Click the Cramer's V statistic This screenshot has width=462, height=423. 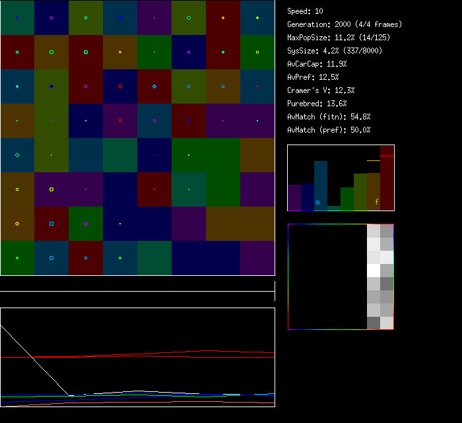point(321,90)
